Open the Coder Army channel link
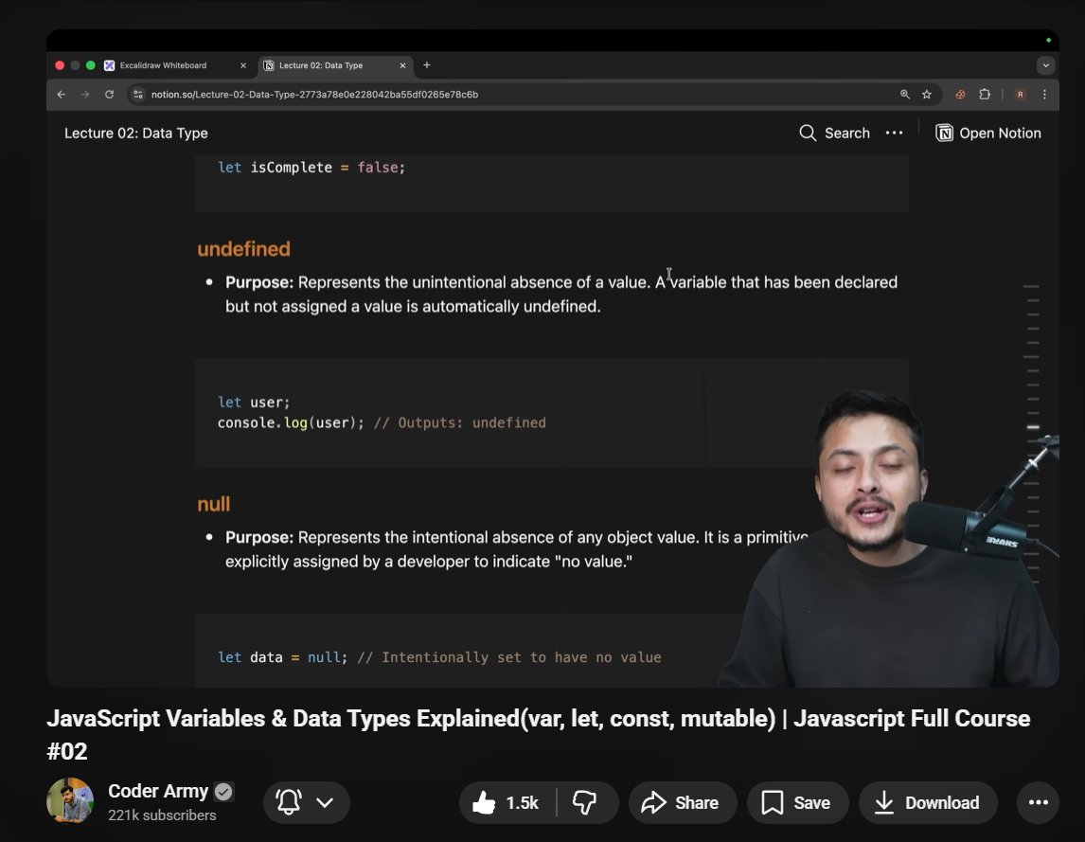 (157, 791)
